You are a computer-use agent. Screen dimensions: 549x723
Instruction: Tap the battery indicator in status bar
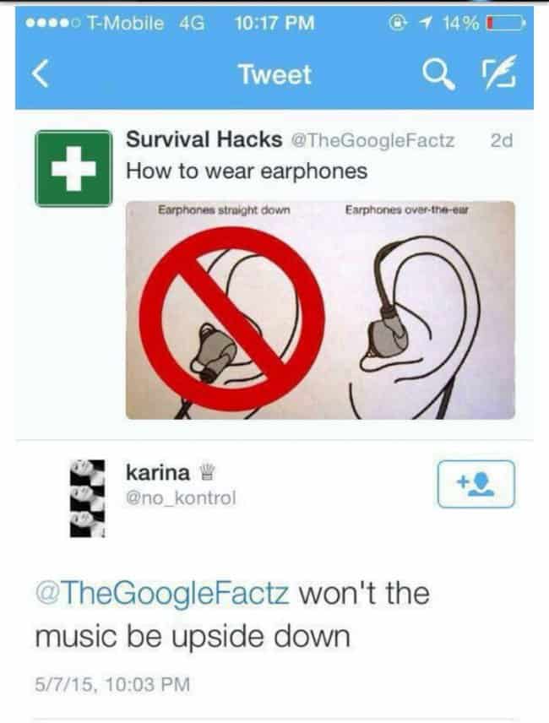[505, 22]
